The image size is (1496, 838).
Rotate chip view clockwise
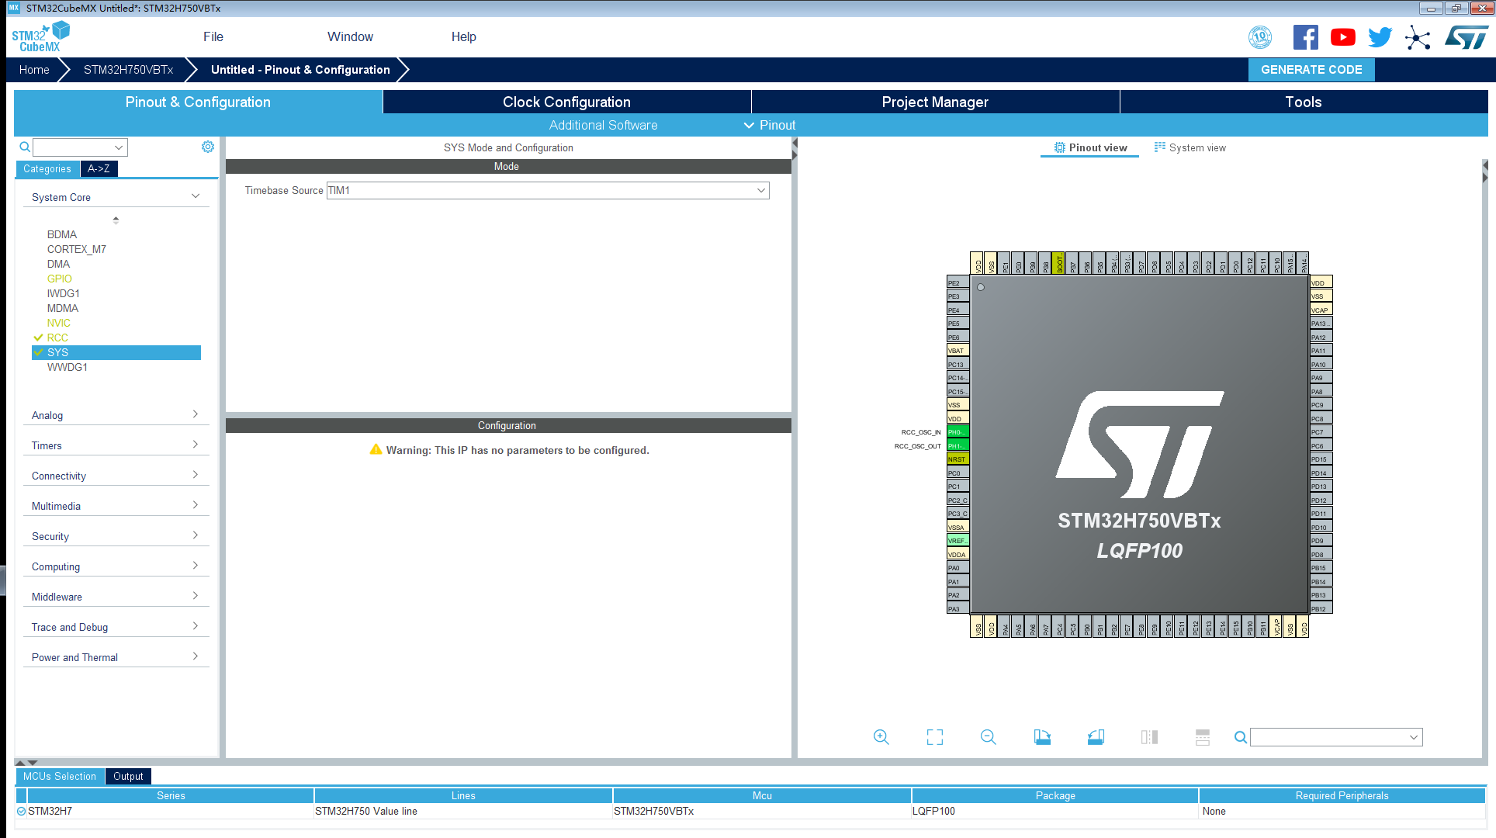[1042, 737]
